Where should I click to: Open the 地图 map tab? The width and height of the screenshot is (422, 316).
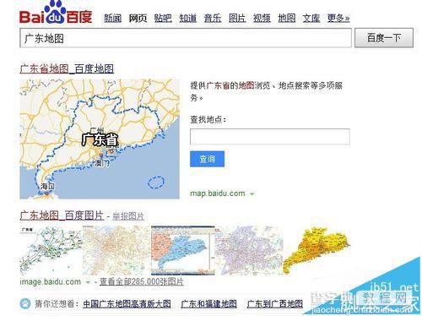coord(287,19)
